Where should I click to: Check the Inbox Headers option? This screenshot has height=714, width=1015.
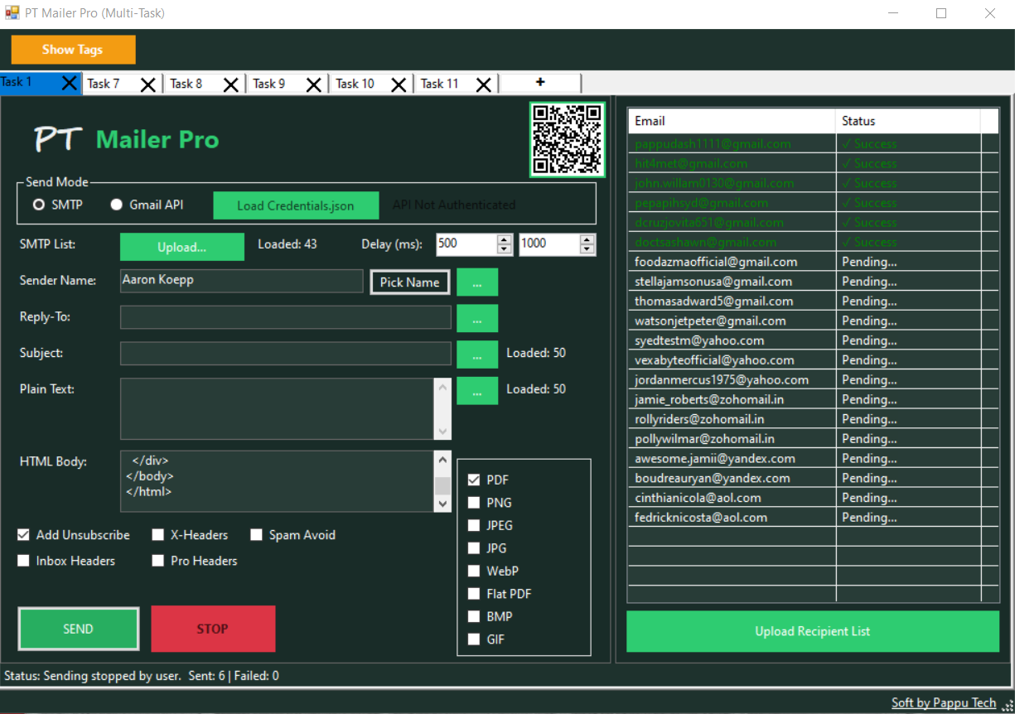point(23,561)
